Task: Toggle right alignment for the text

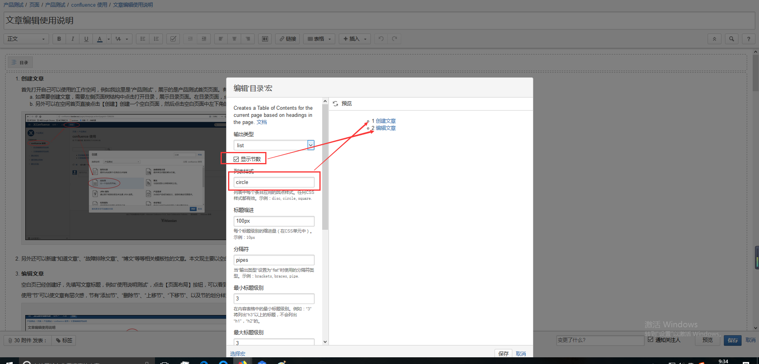Action: tap(248, 39)
